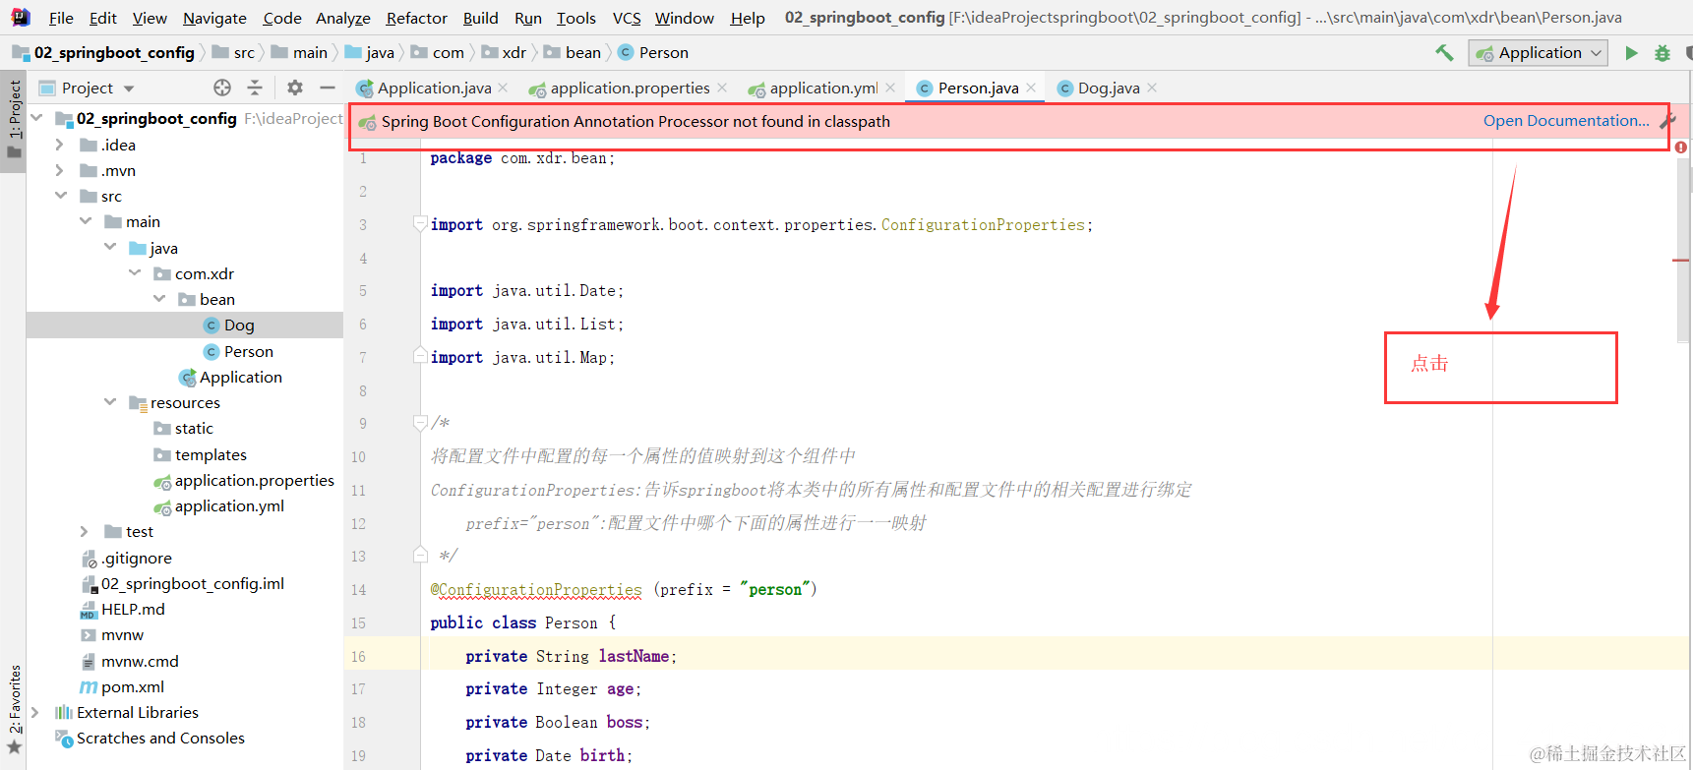Hide the Project panel with minus icon
This screenshot has width=1693, height=770.
coord(328,88)
